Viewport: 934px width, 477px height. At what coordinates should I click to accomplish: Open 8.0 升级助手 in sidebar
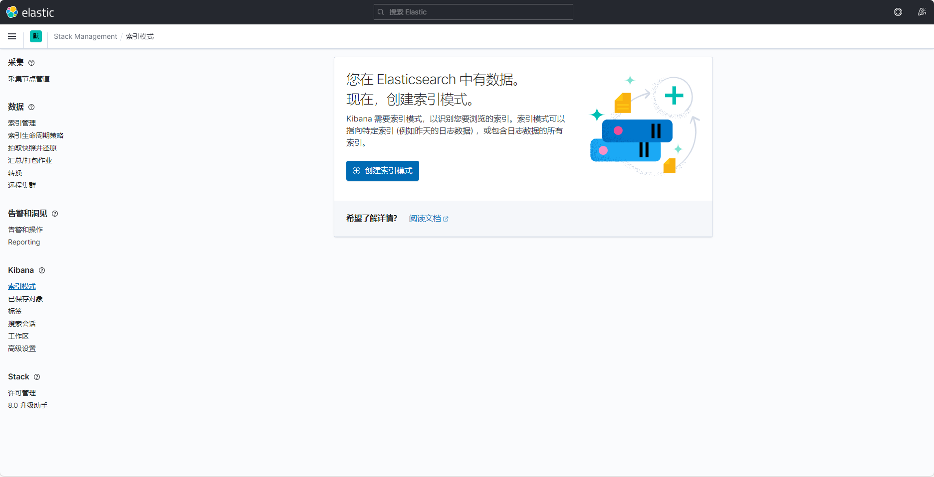tap(28, 405)
